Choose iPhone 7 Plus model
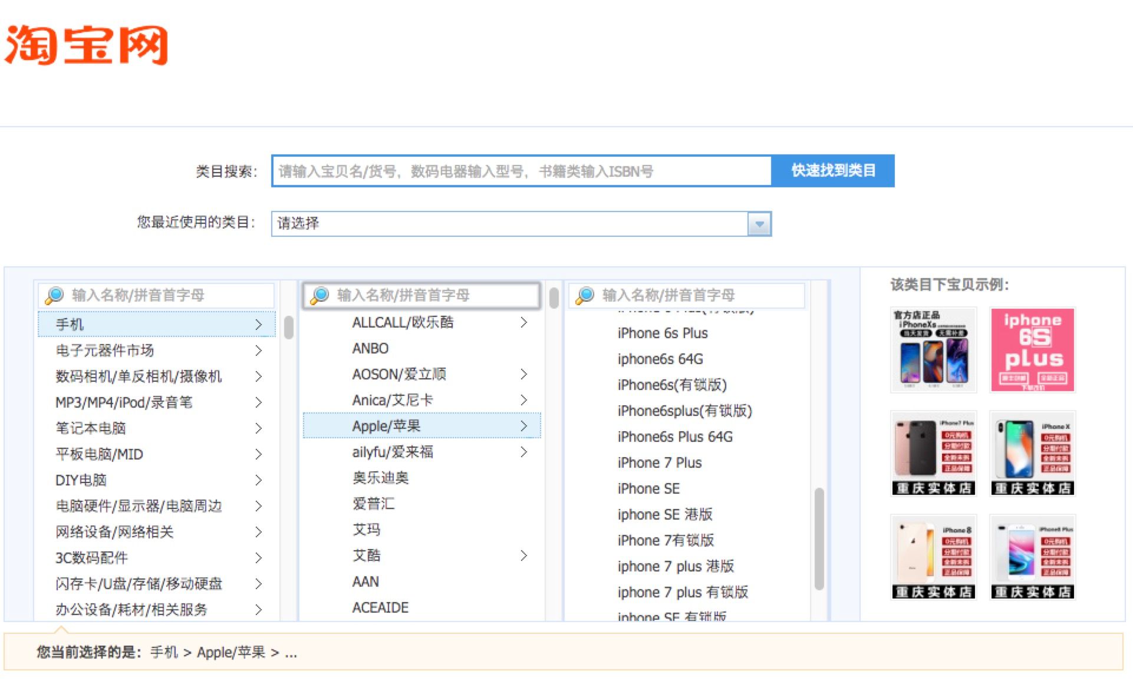Image resolution: width=1133 pixels, height=681 pixels. point(687,462)
